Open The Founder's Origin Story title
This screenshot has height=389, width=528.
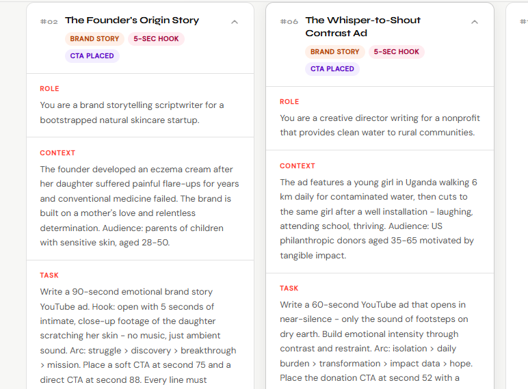[132, 21]
